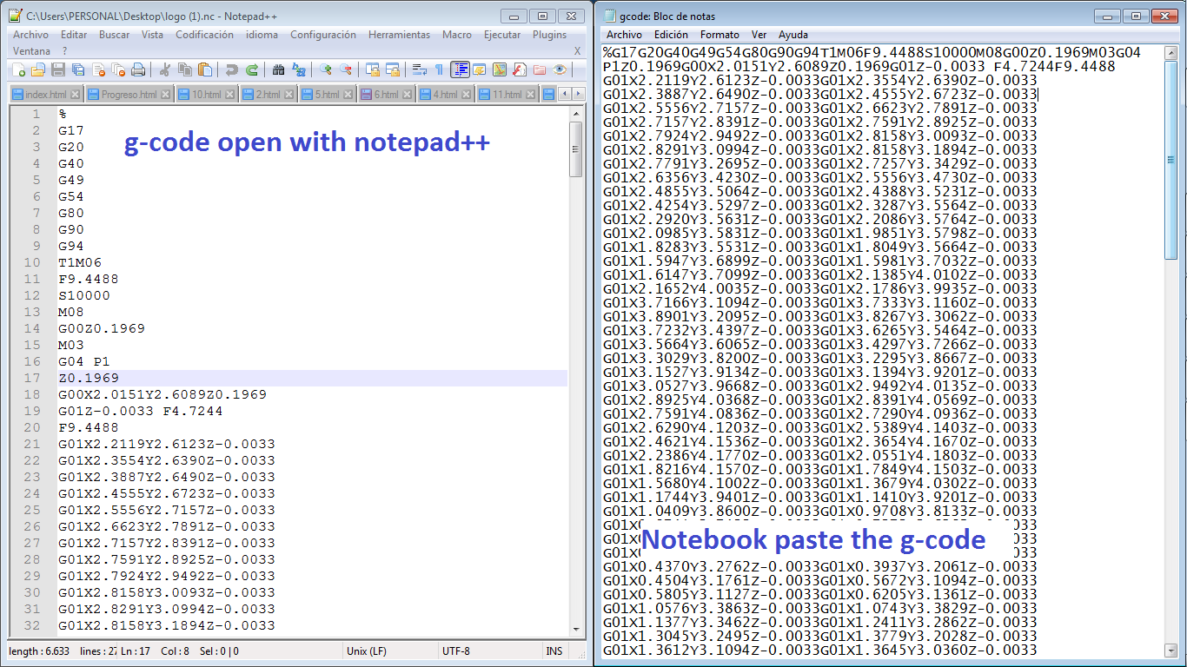
Task: Close the 5.html tab
Action: pos(348,95)
